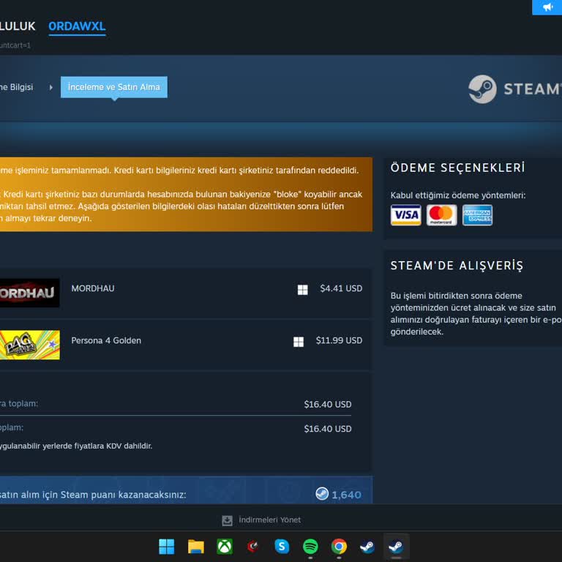
Task: Open Spotify from the taskbar
Action: point(310,547)
